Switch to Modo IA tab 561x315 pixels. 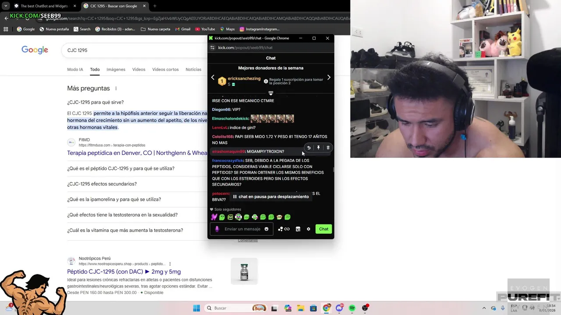pyautogui.click(x=75, y=70)
